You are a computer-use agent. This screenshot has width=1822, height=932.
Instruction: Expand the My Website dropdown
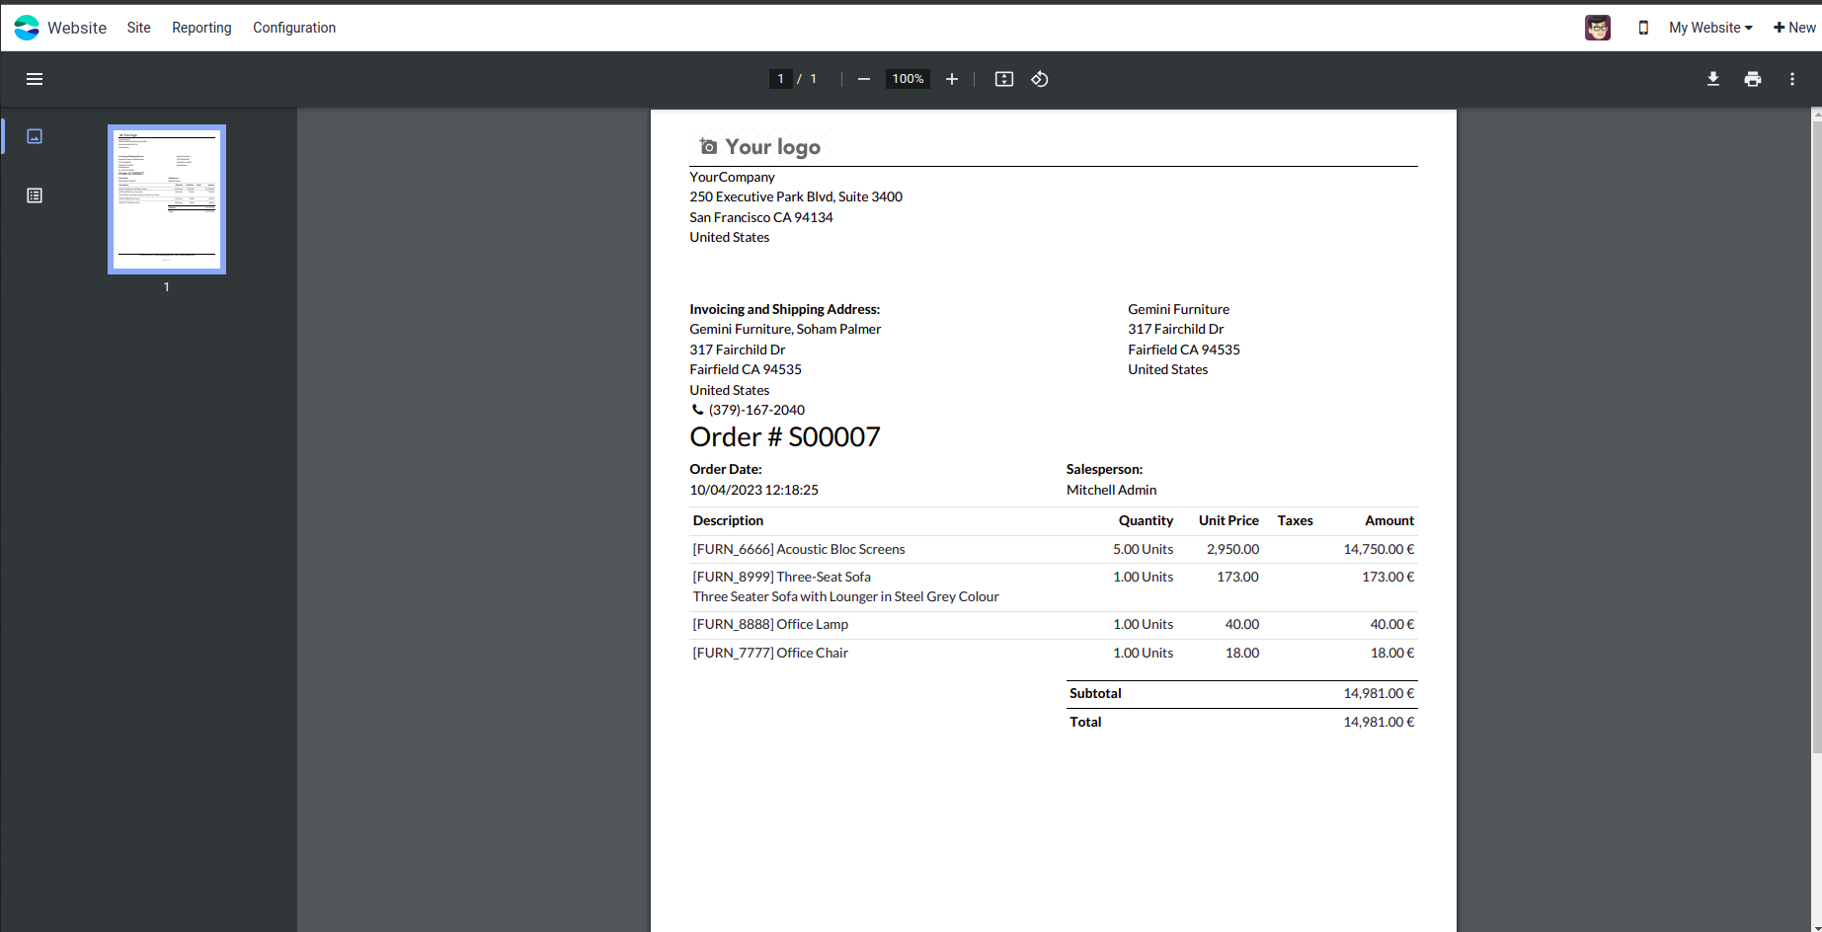click(x=1710, y=28)
